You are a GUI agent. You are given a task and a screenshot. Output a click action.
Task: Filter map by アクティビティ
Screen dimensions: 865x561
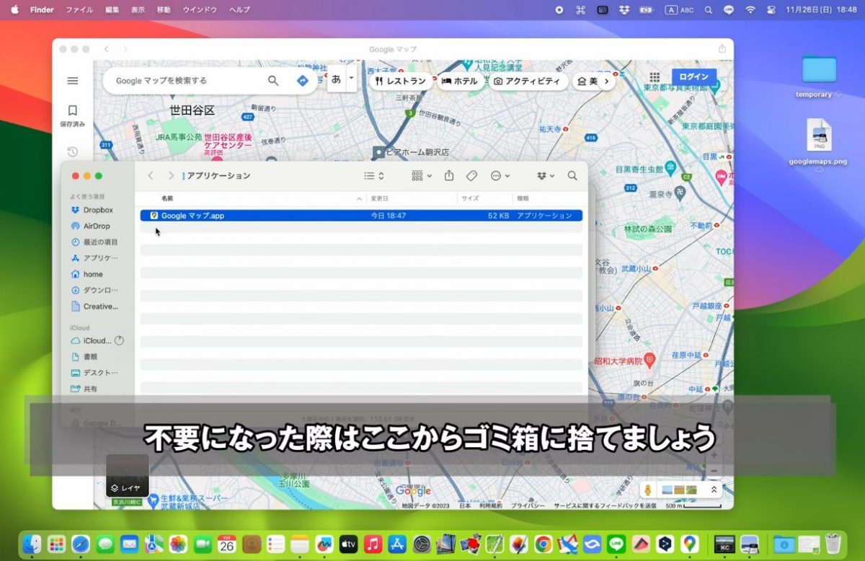click(527, 81)
